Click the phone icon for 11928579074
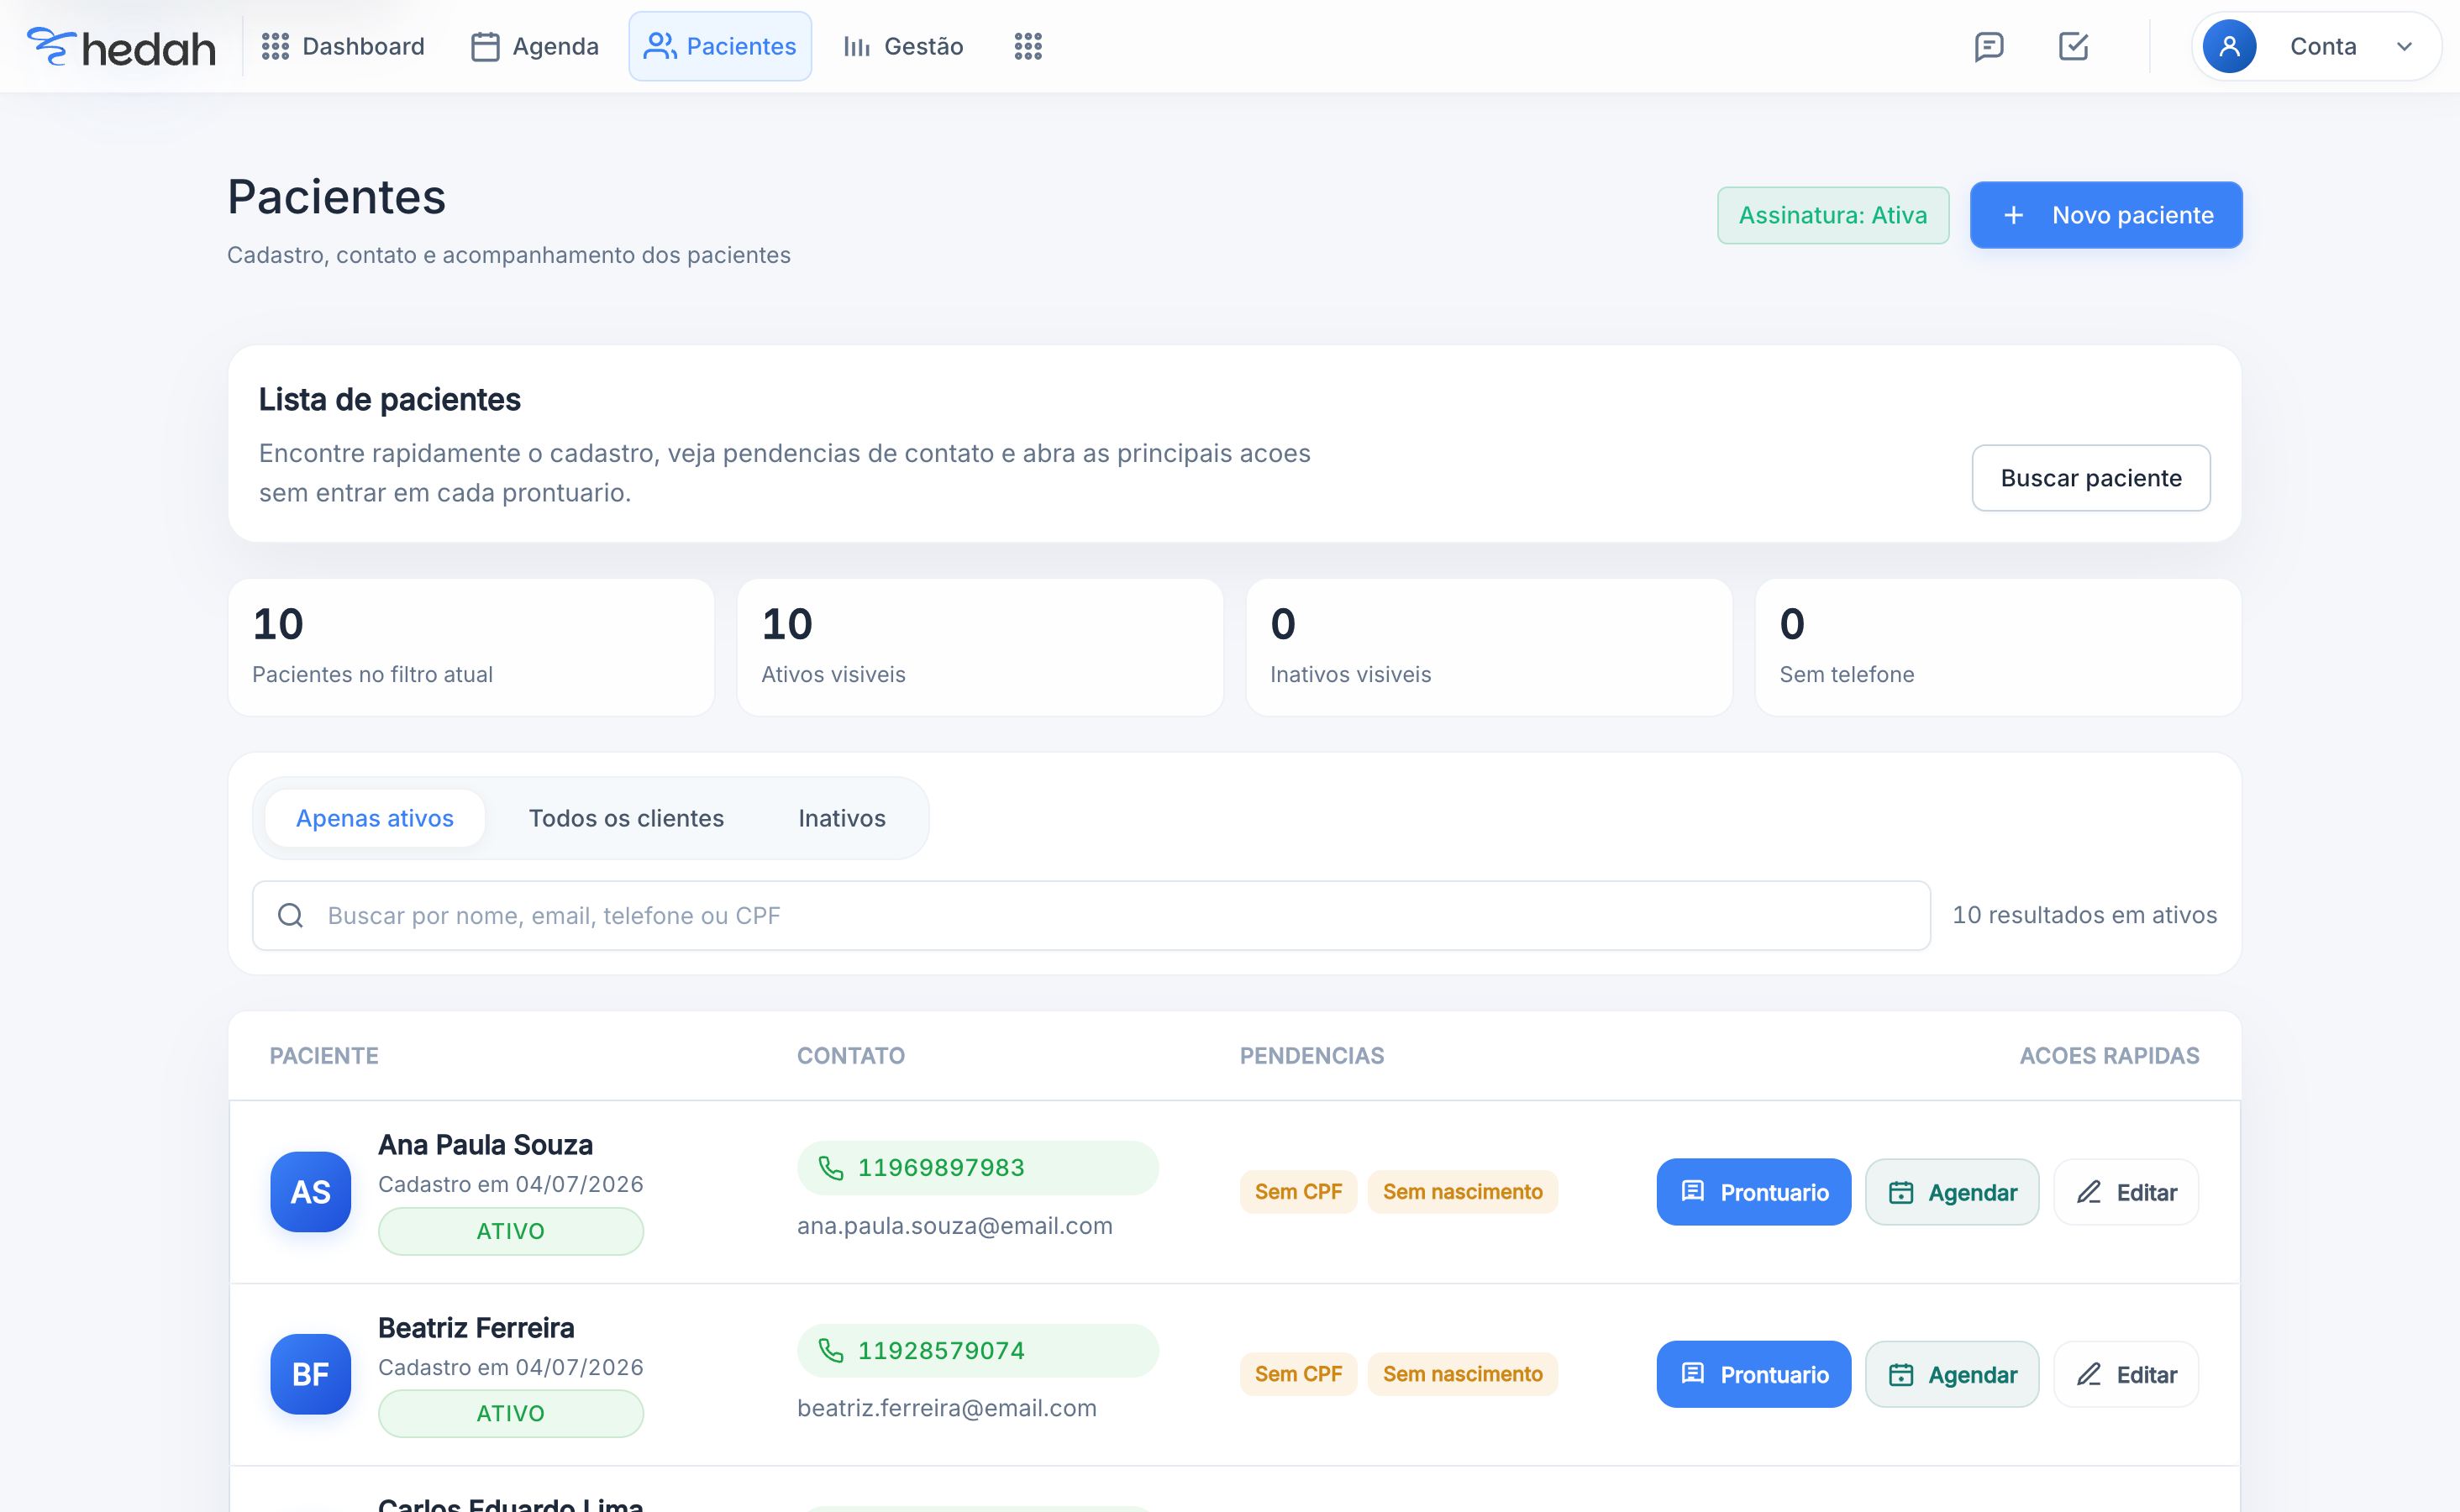2460x1512 pixels. tap(831, 1350)
